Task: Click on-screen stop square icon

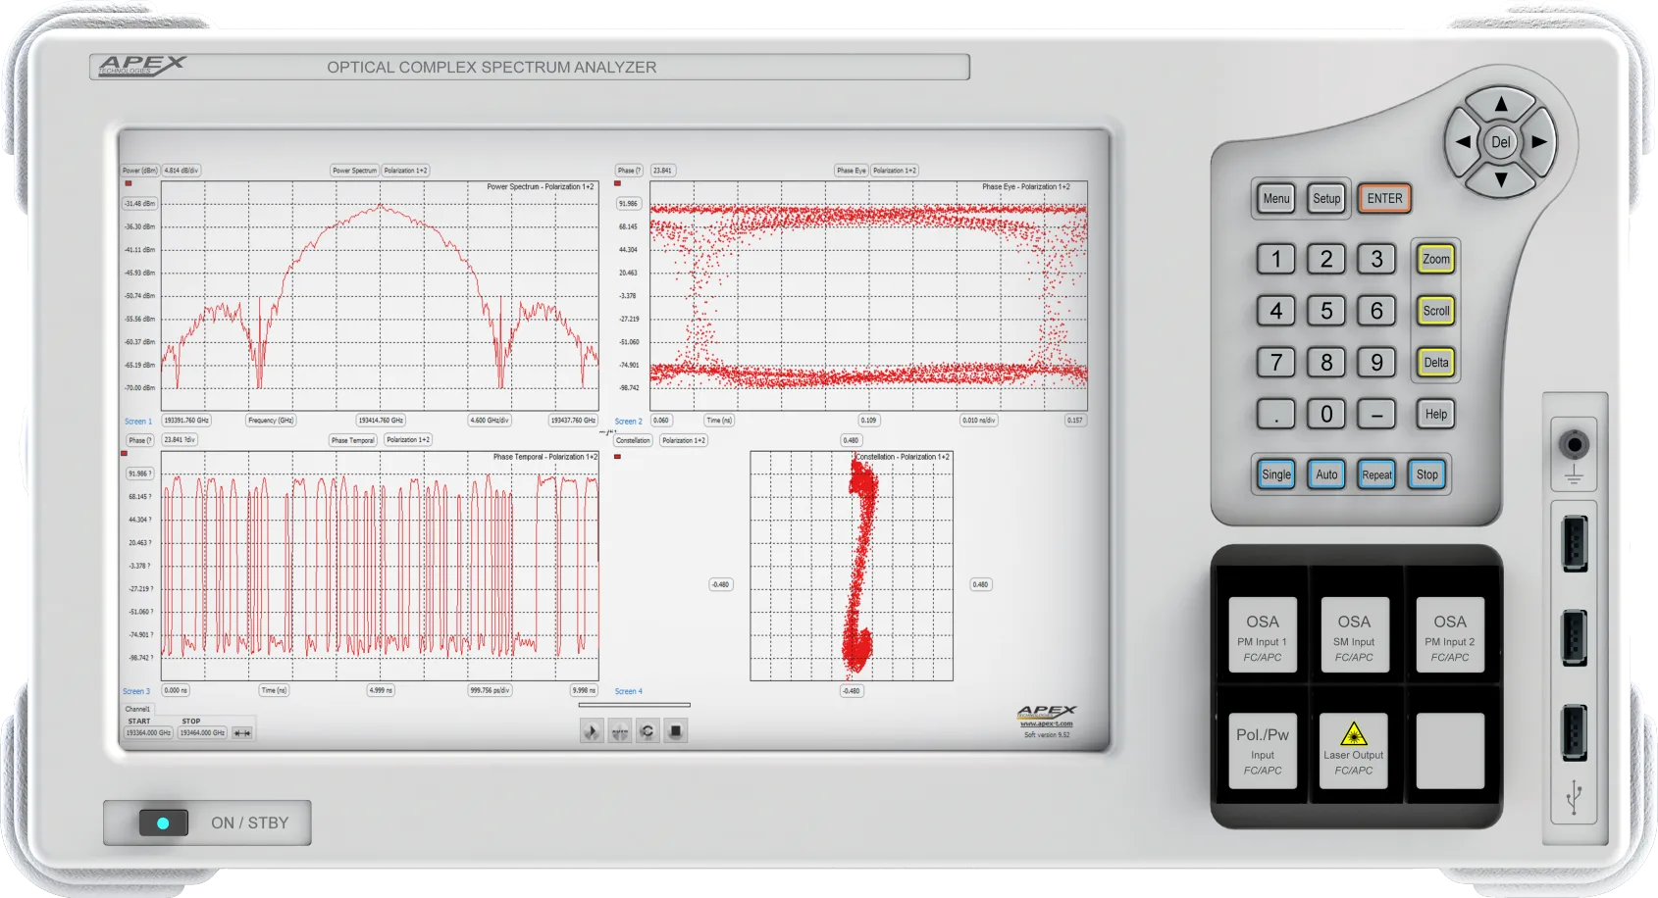Action: pyautogui.click(x=675, y=731)
